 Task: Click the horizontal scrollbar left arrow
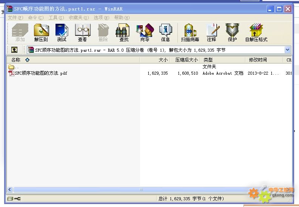(x=10, y=190)
